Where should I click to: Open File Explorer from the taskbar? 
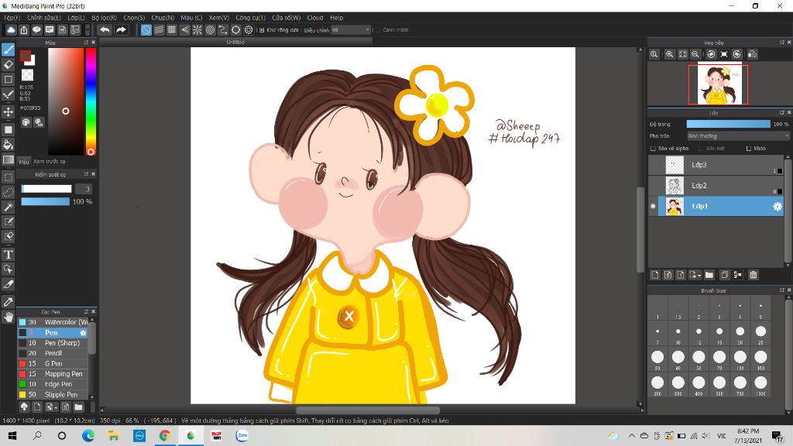[113, 435]
